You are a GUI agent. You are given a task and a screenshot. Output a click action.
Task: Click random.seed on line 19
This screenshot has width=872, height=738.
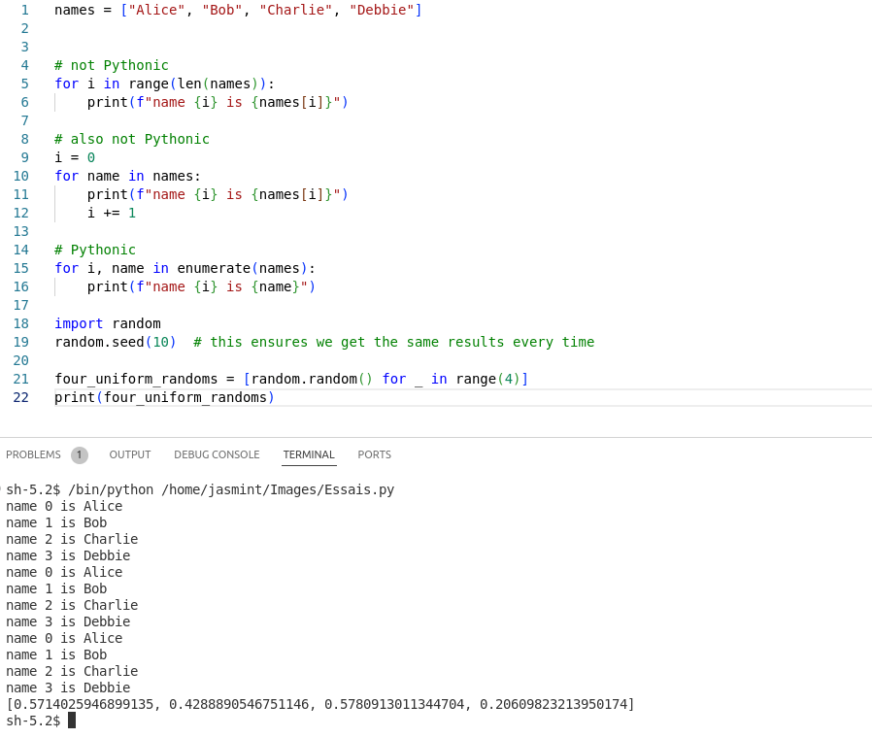(x=98, y=342)
